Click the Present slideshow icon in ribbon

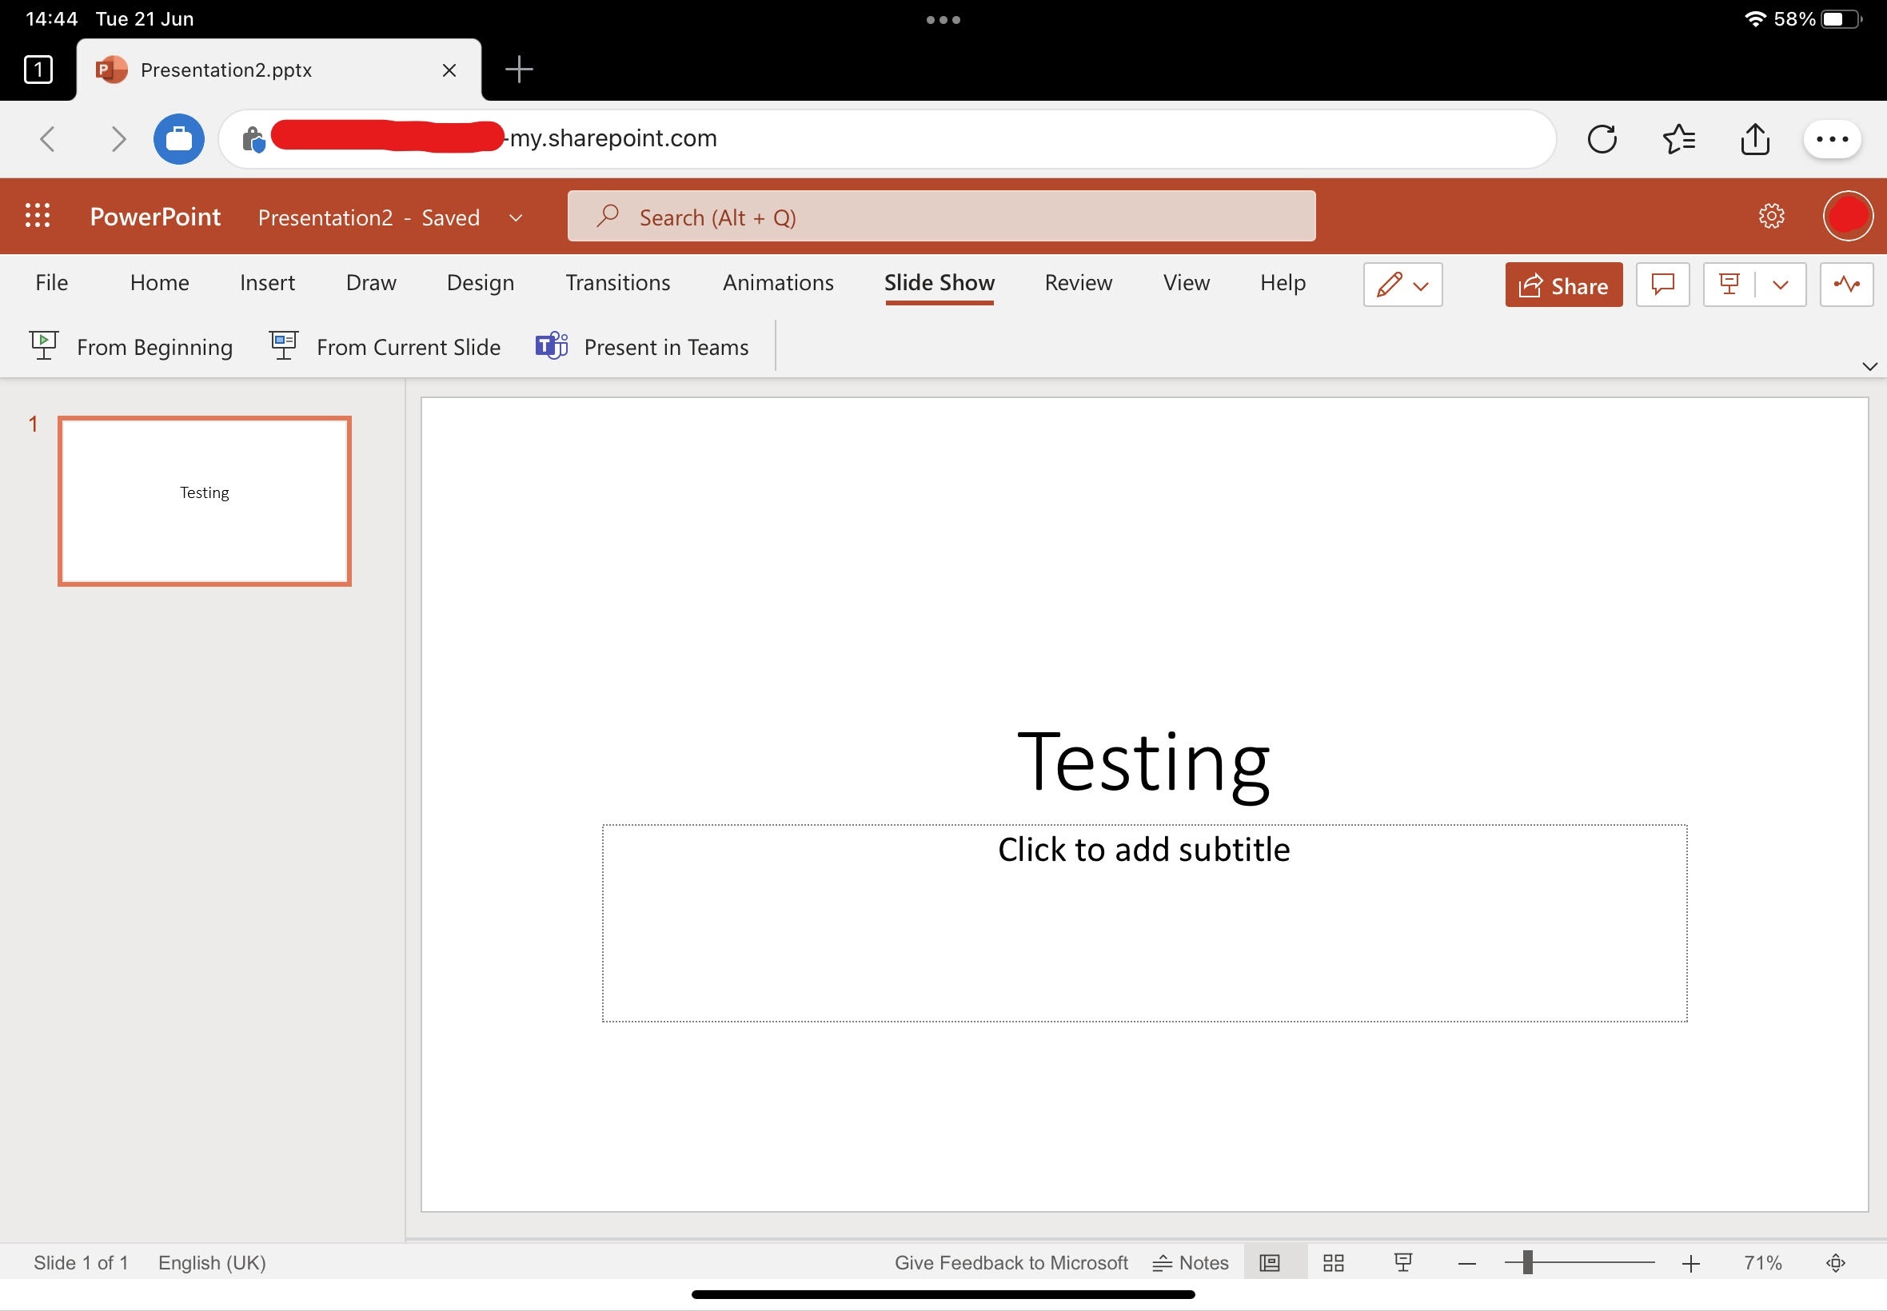(1729, 285)
